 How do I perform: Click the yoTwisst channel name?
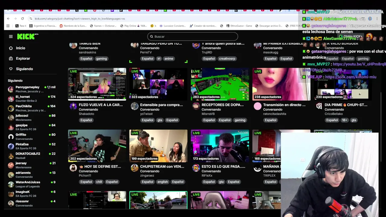(x=146, y=114)
